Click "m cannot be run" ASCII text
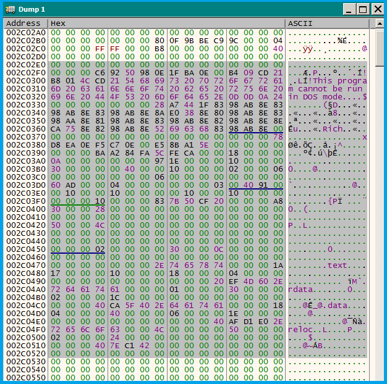This screenshot has width=387, height=384. [325, 88]
